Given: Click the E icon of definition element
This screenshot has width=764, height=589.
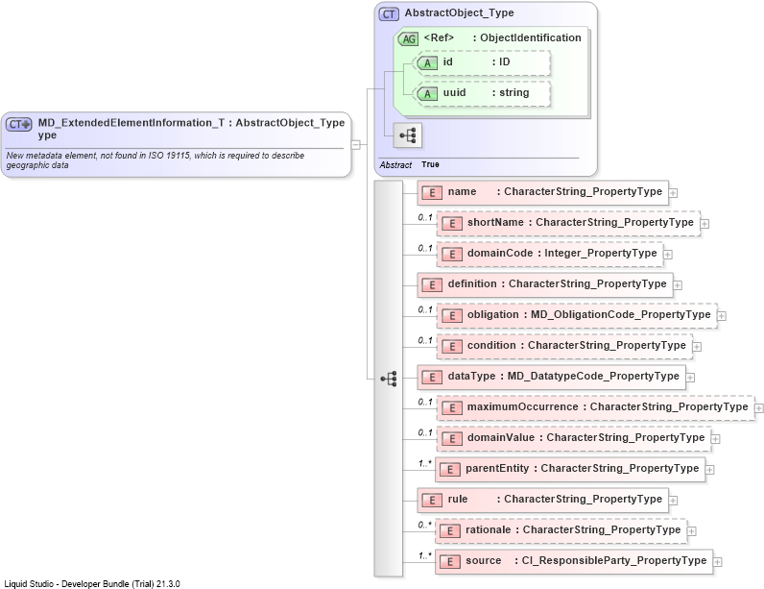Looking at the screenshot, I should coord(432,284).
